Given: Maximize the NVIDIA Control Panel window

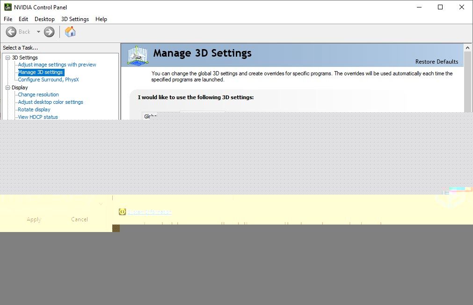Looking at the screenshot, I should pyautogui.click(x=440, y=7).
